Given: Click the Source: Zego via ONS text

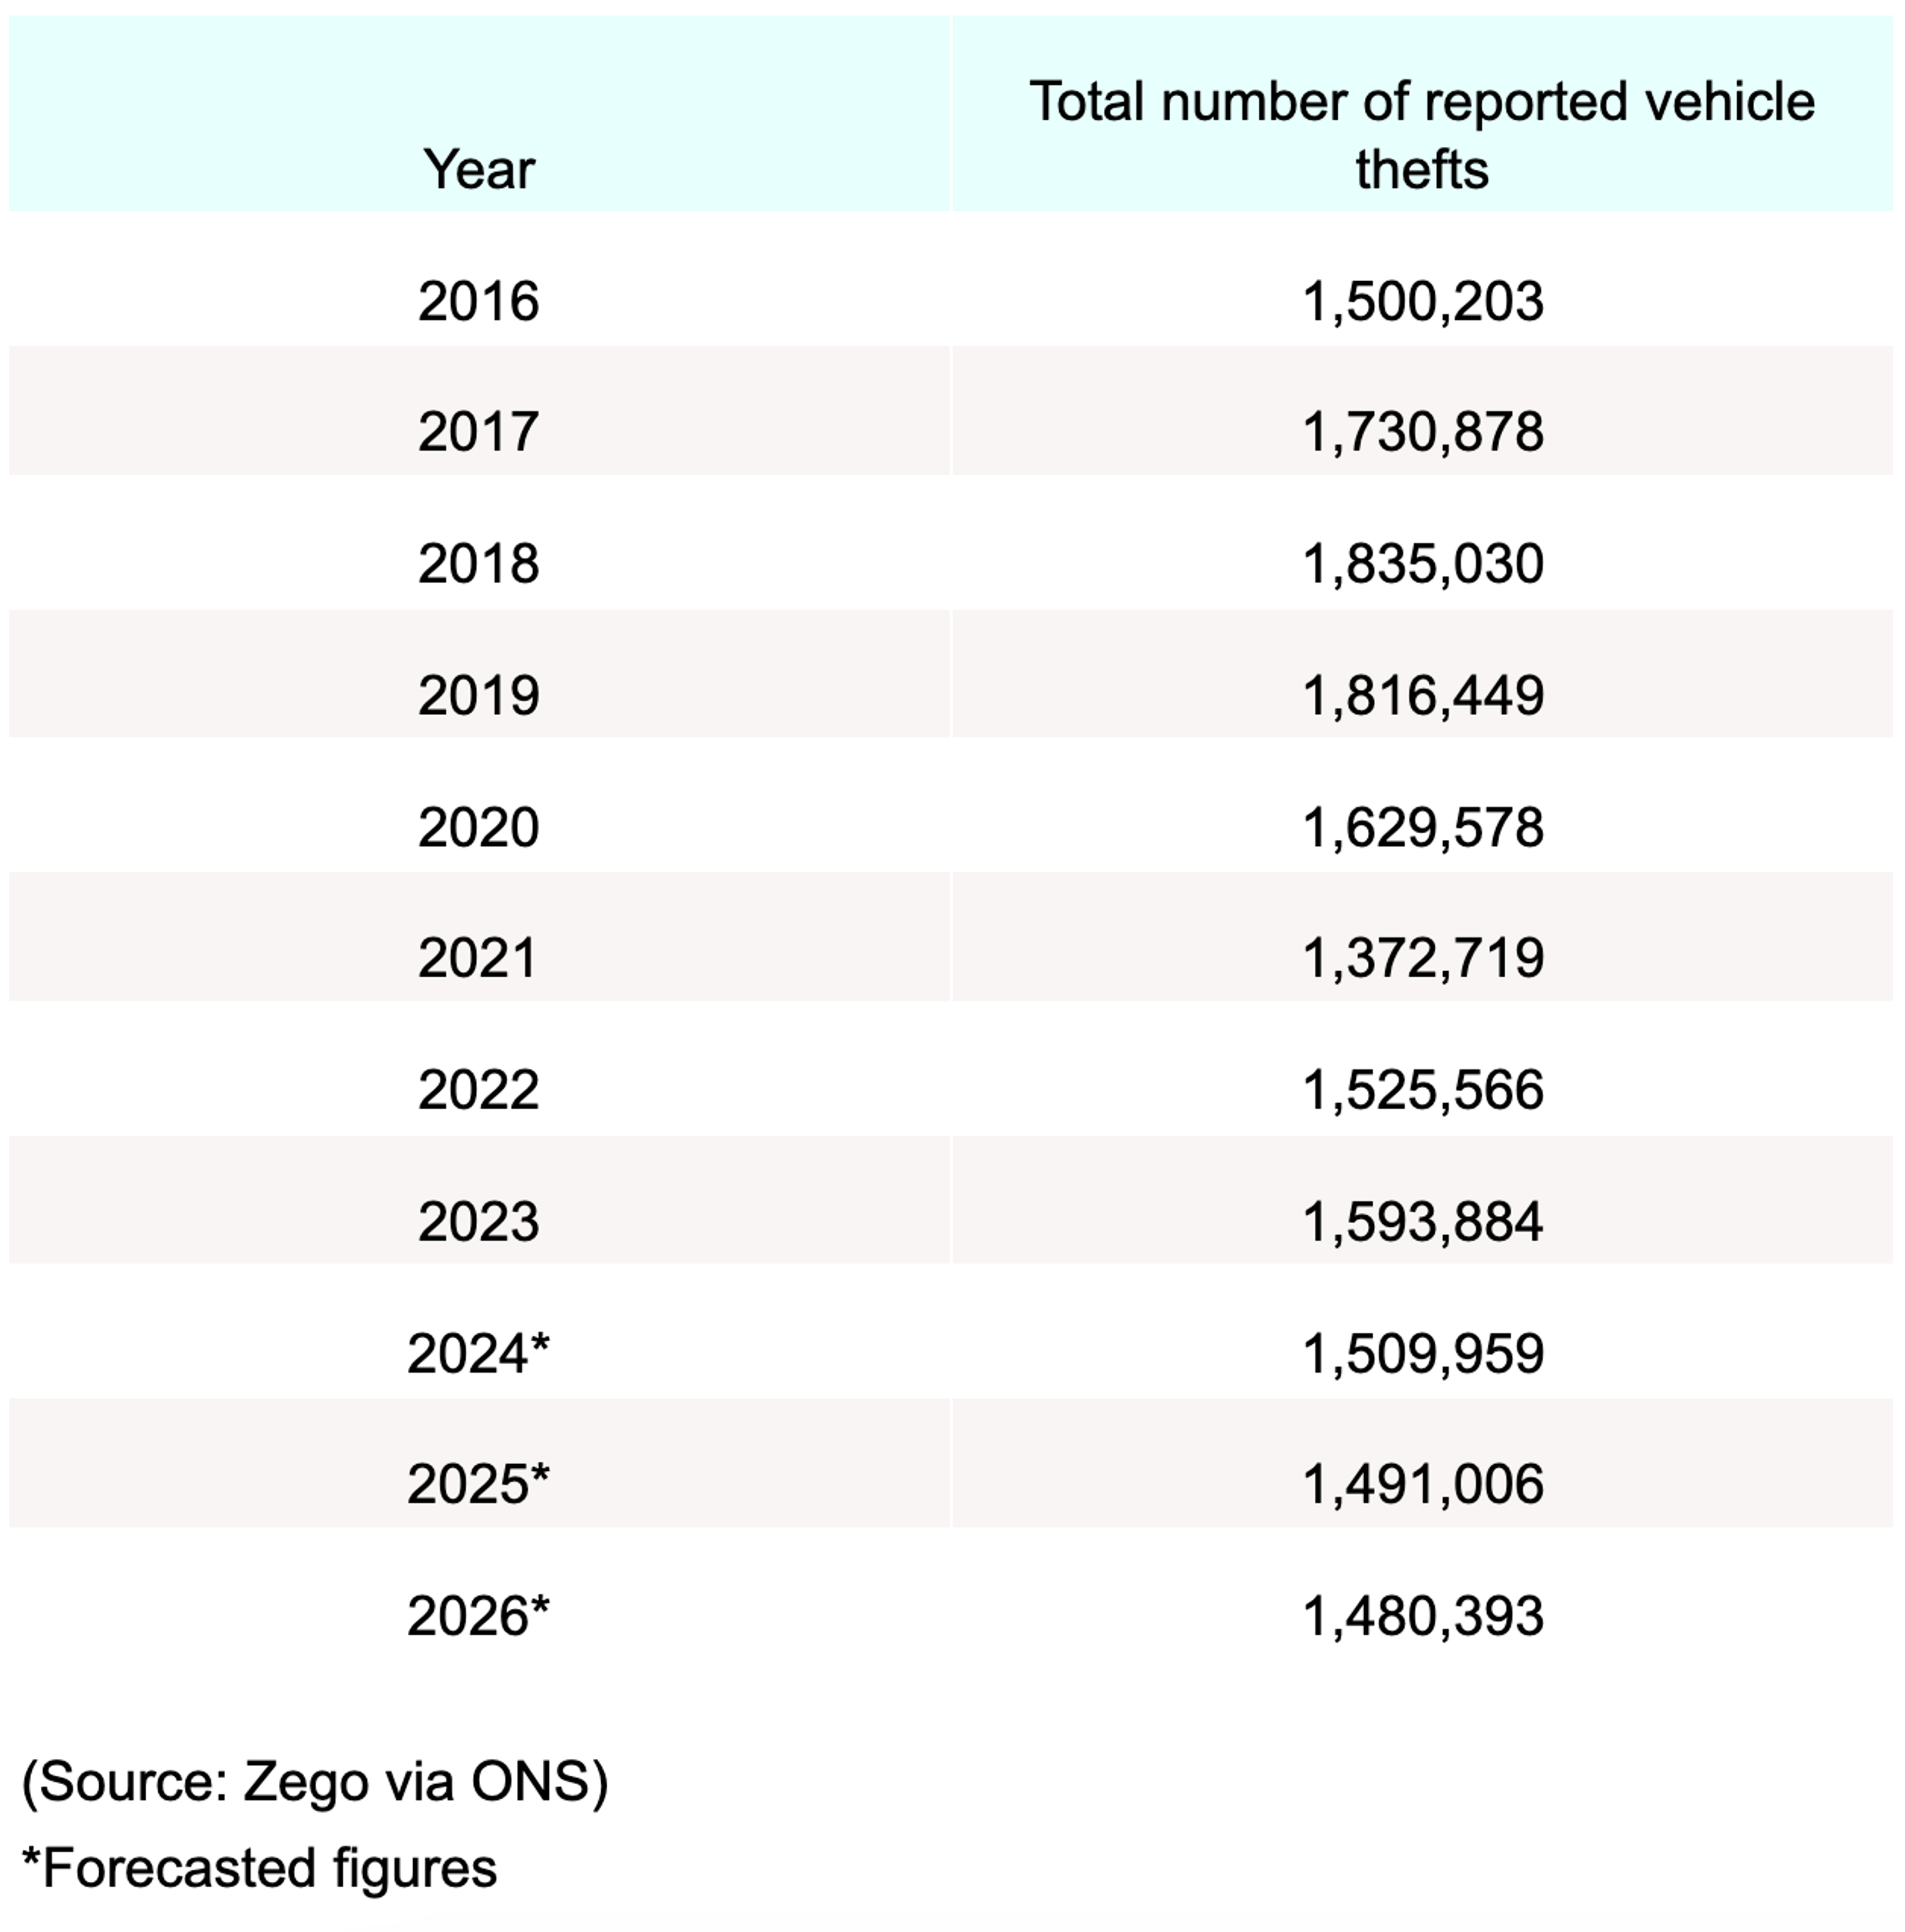Looking at the screenshot, I should (315, 1781).
